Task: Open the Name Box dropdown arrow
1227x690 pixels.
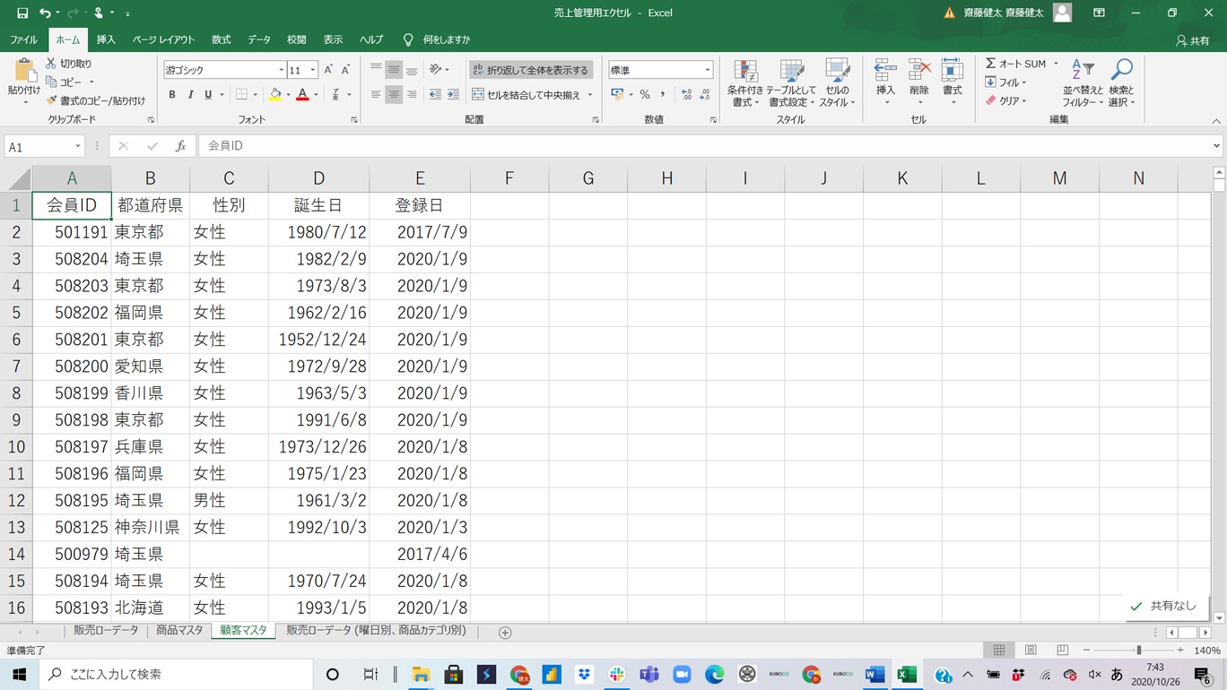Action: (x=78, y=147)
